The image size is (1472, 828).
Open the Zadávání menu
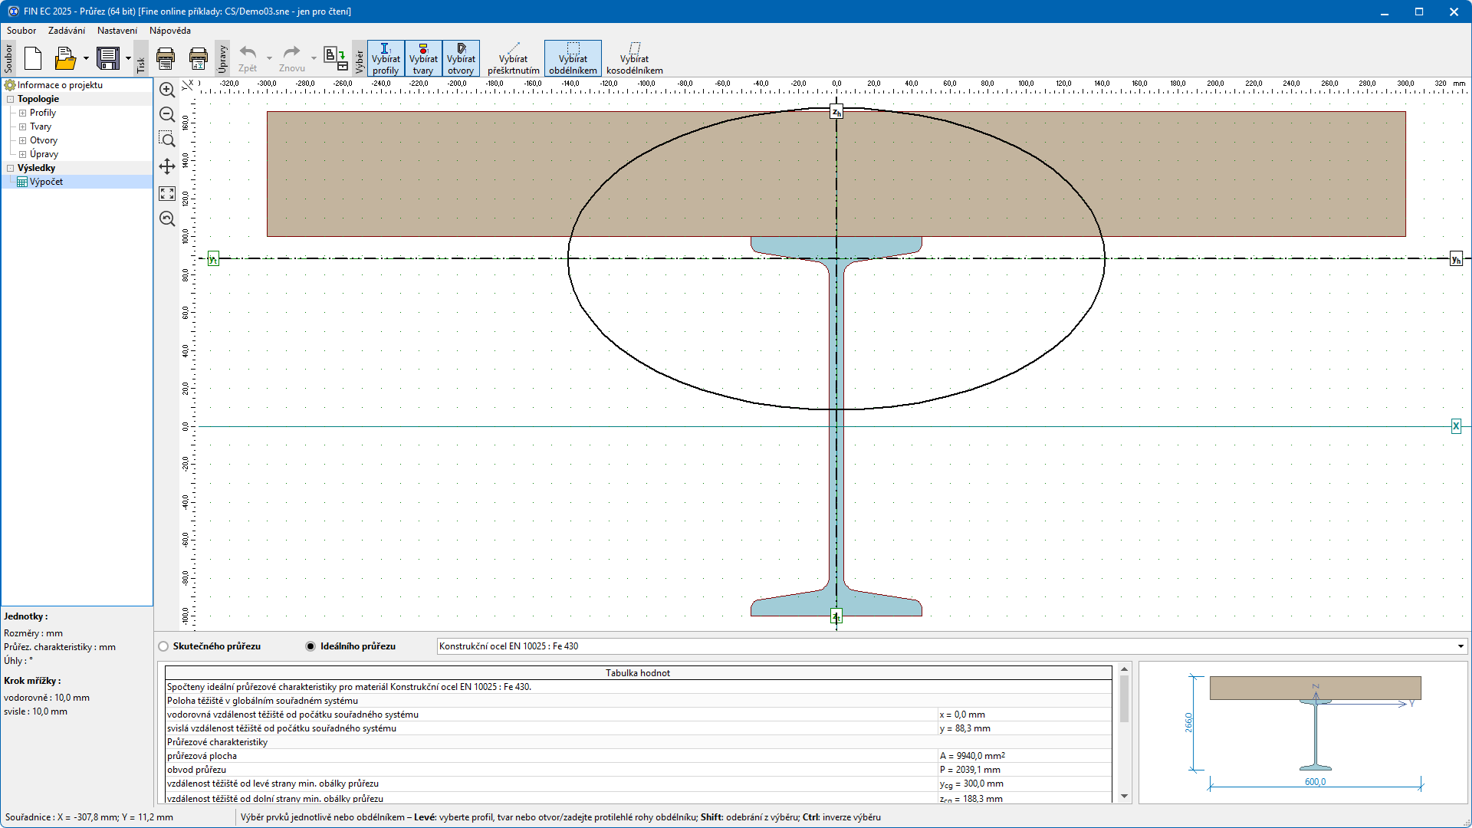pos(67,31)
